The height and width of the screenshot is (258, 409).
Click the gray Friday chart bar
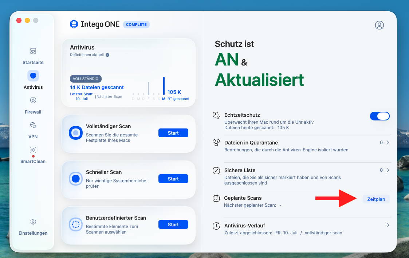click(149, 88)
